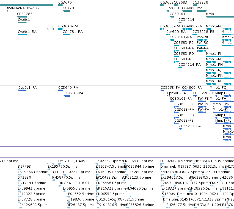Click the Pof-PC protein label
Viewport: 234px width, 209px height.
point(203,104)
